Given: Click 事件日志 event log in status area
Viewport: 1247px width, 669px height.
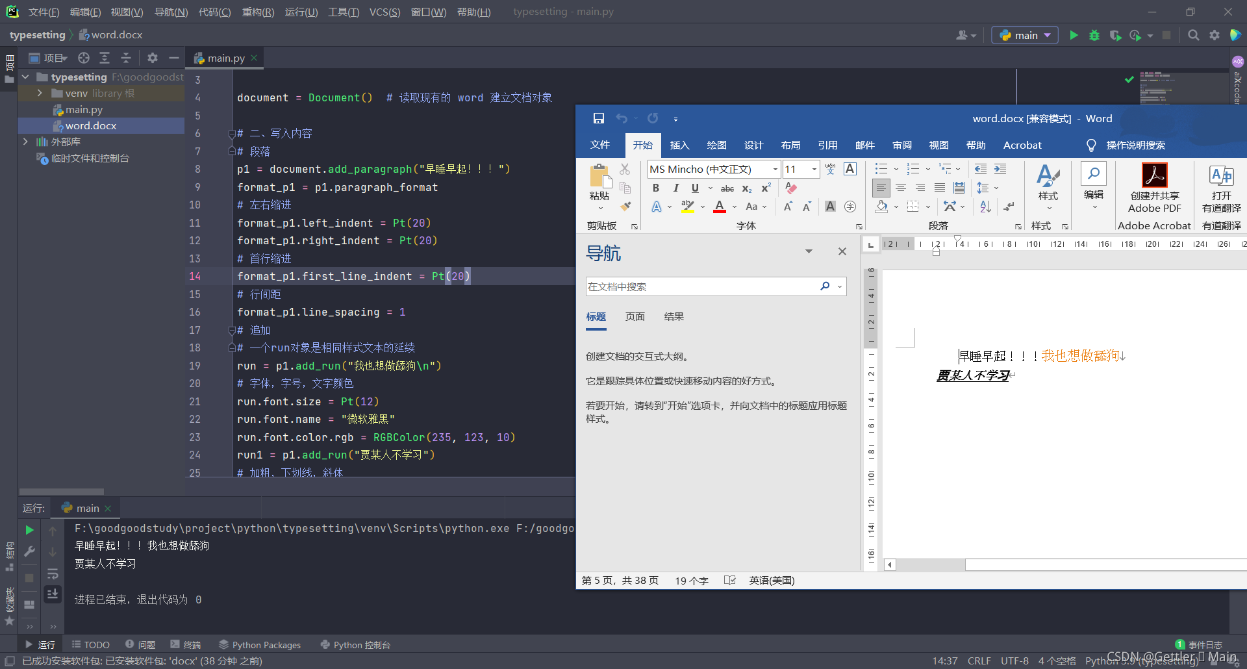Looking at the screenshot, I should tap(1199, 645).
